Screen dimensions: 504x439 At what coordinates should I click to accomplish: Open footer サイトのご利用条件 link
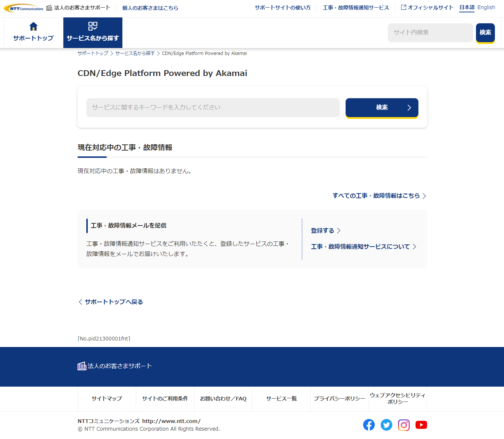pos(165,399)
